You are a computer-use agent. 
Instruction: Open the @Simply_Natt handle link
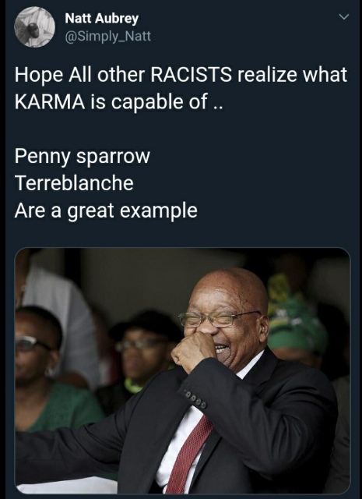pos(107,37)
